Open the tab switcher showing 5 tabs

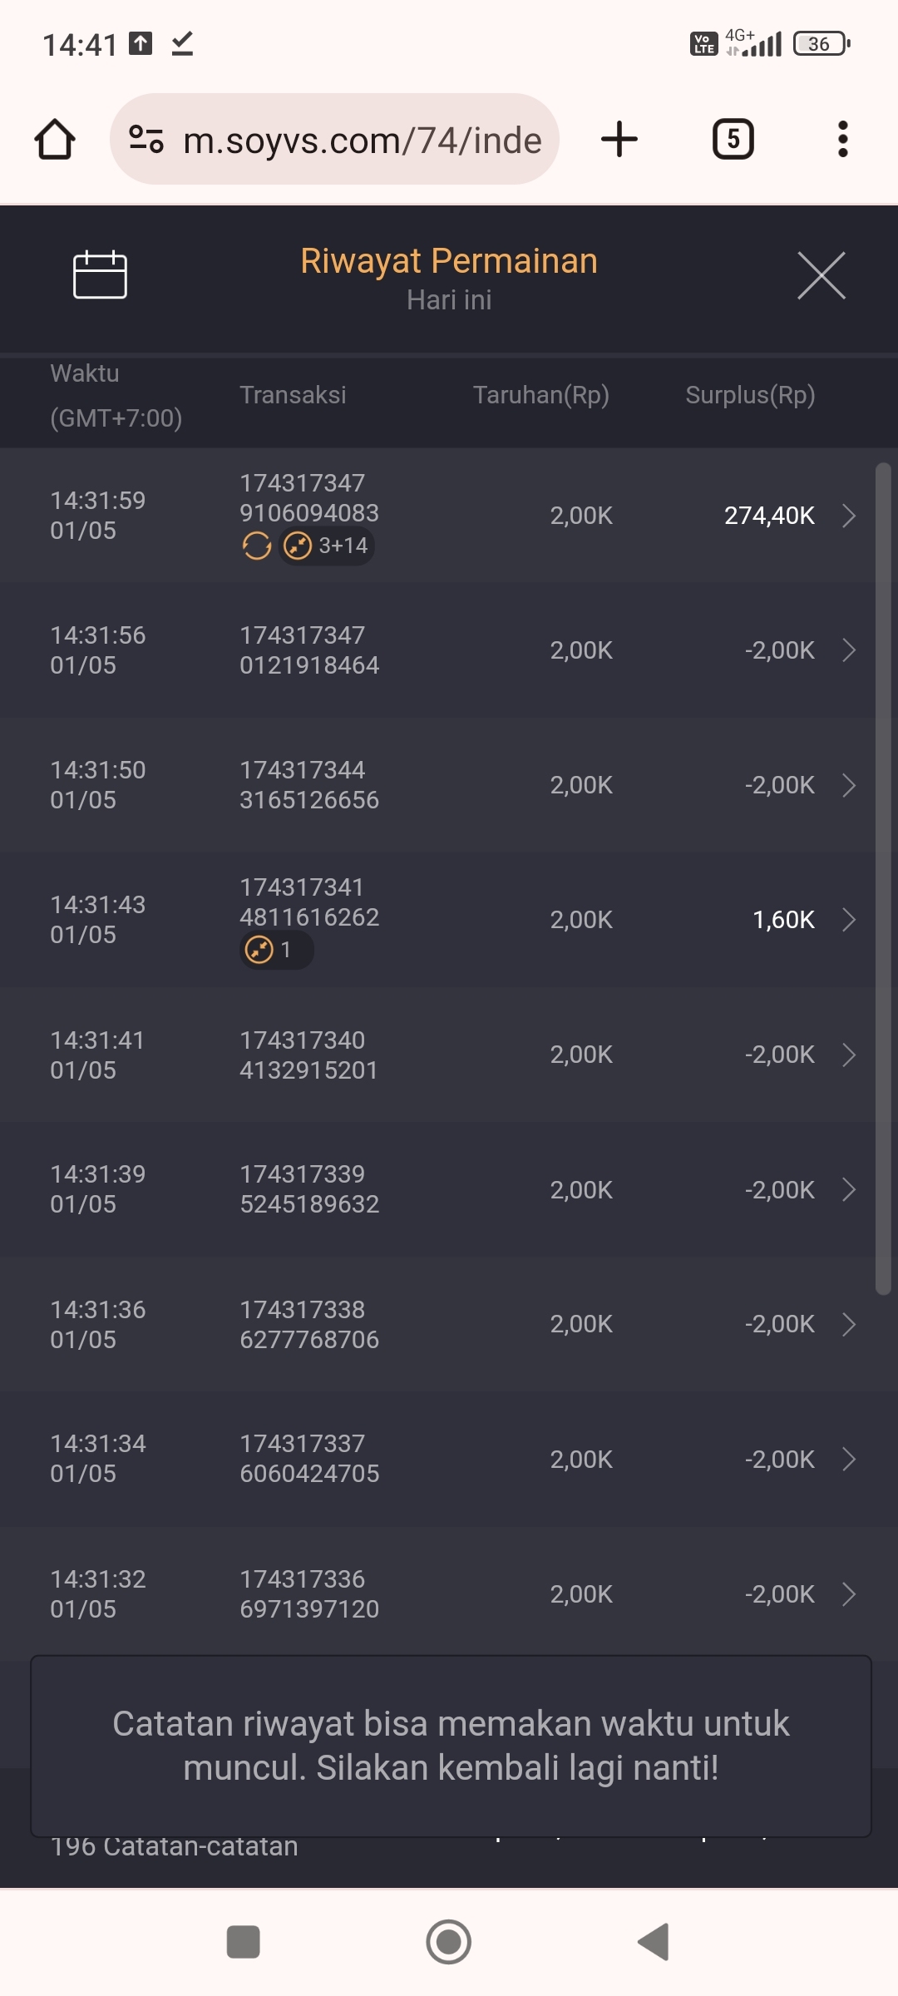(733, 139)
